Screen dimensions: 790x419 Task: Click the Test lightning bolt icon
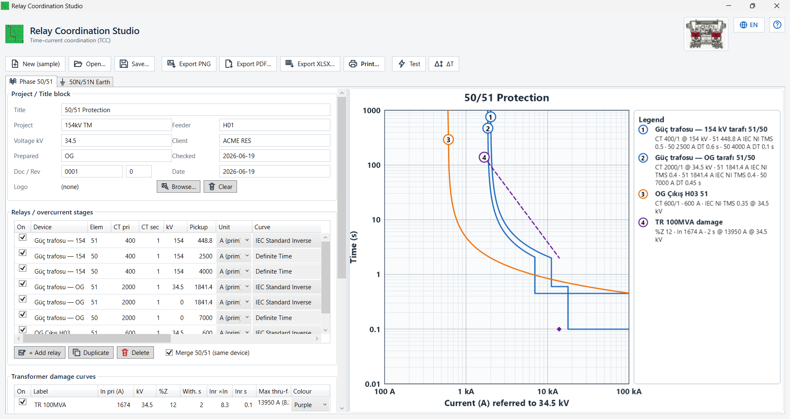(402, 64)
